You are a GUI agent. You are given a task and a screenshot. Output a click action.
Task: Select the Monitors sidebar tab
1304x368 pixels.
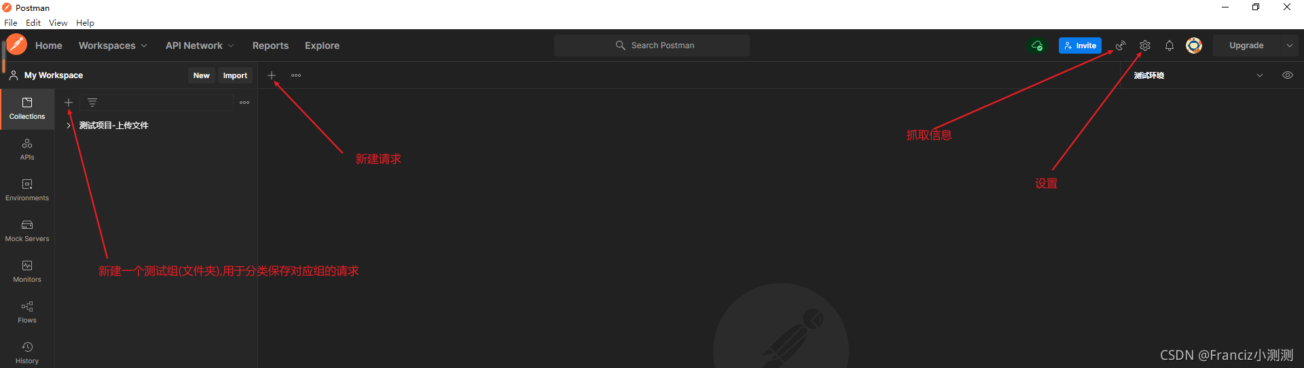pyautogui.click(x=27, y=272)
